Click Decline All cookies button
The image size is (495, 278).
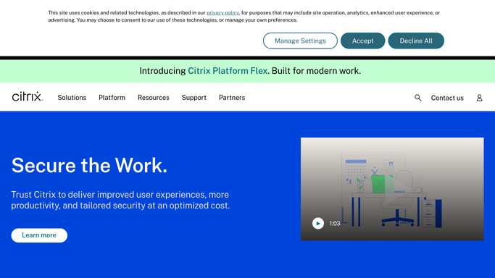[416, 41]
